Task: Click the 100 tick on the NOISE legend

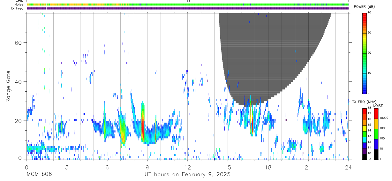Action: [x=382, y=138]
